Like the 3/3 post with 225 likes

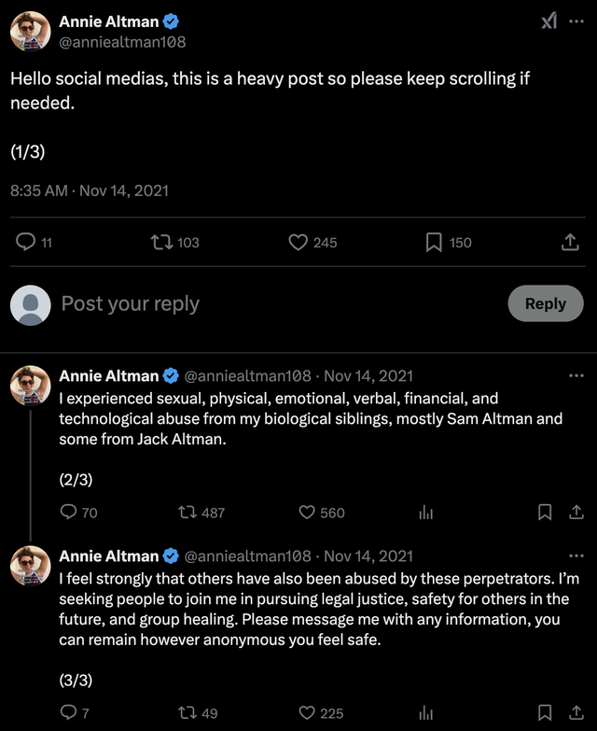point(307,712)
